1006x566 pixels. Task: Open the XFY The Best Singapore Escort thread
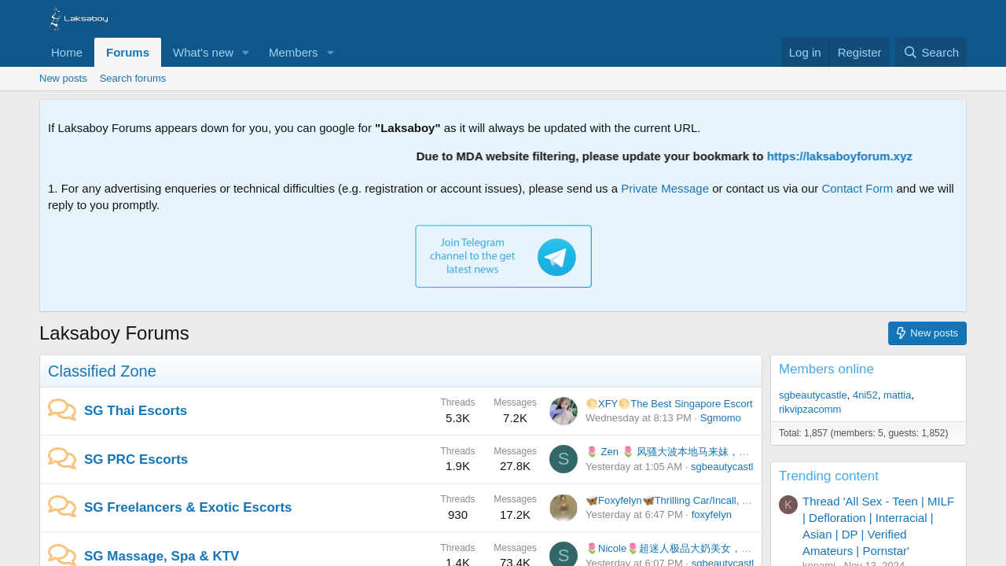[x=669, y=403]
